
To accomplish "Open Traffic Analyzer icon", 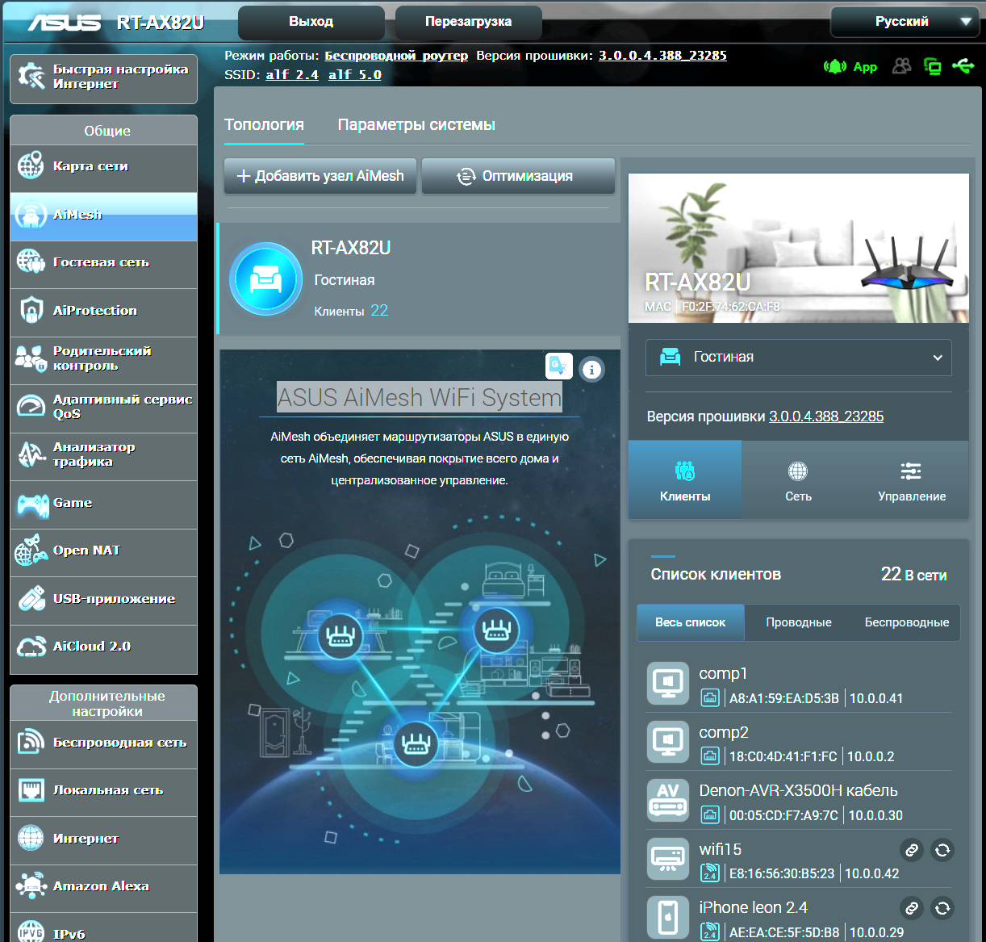I will click(x=31, y=454).
